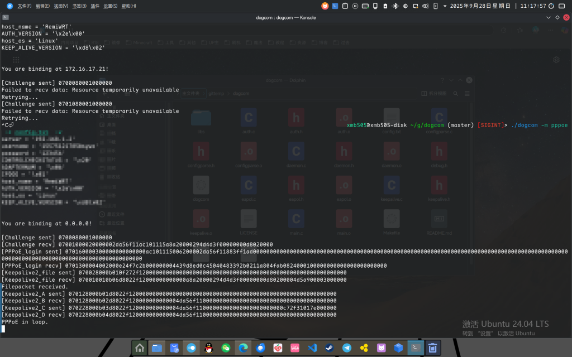The height and width of the screenshot is (357, 572).
Task: Open the trash bin in the dock
Action: pos(432,348)
